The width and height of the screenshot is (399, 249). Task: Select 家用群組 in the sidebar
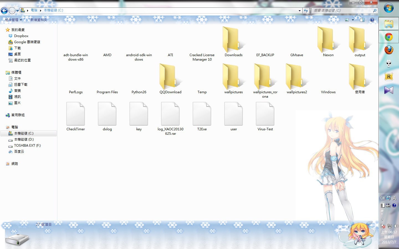click(x=18, y=115)
